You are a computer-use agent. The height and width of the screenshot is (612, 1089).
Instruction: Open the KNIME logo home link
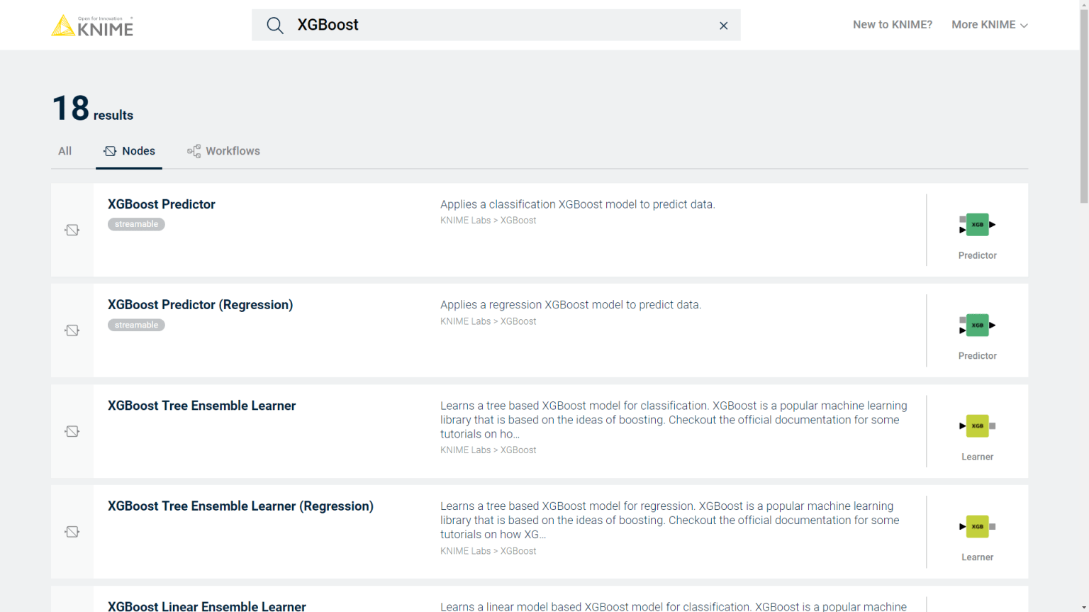pos(92,26)
